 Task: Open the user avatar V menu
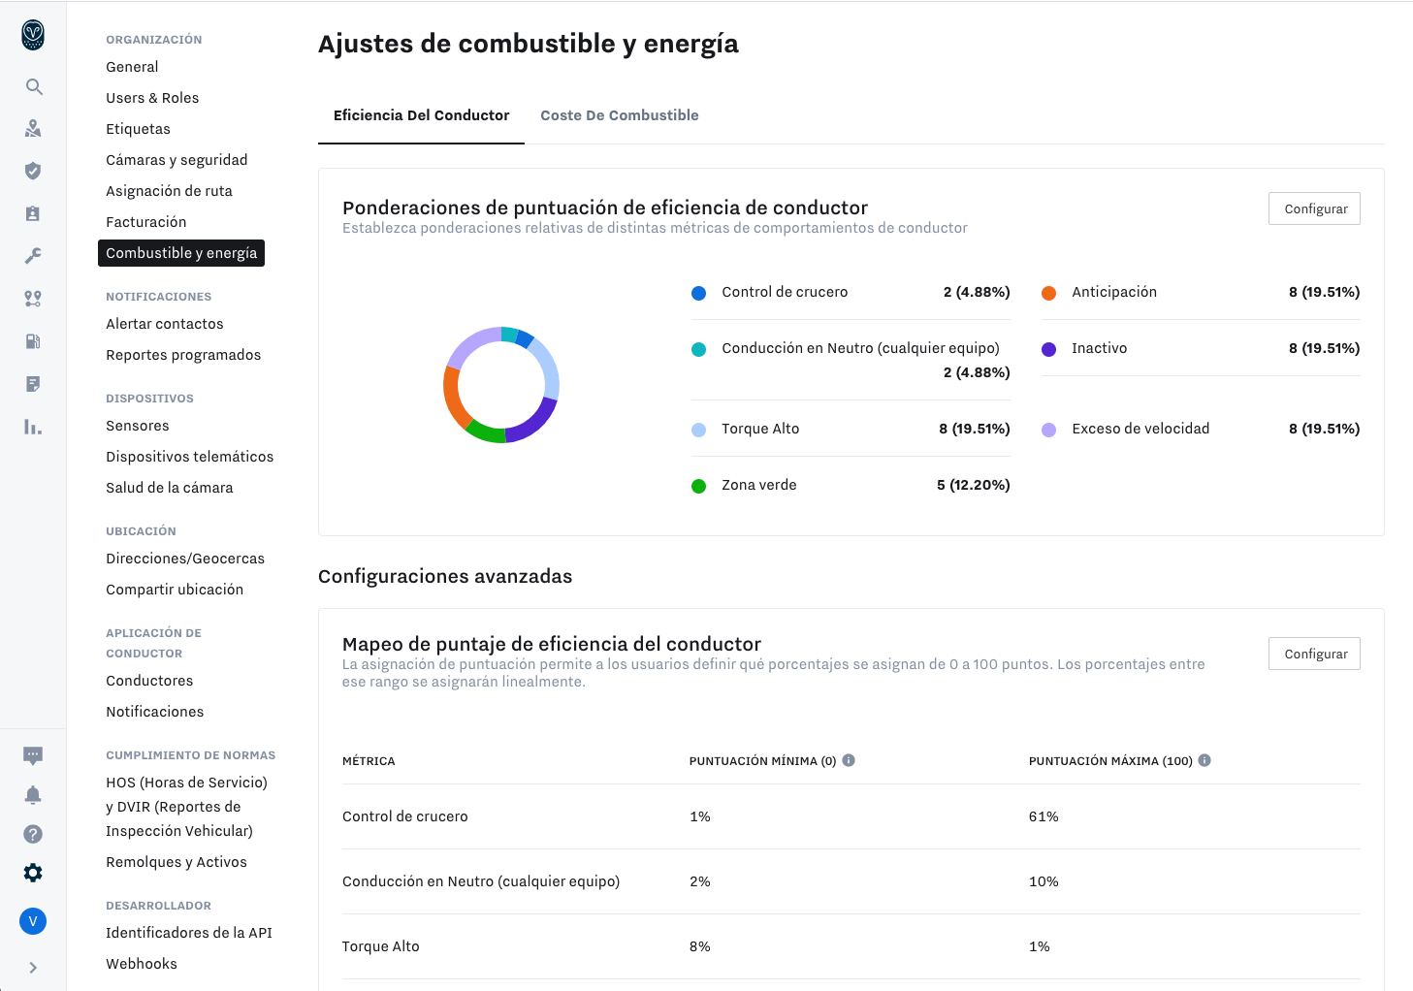pyautogui.click(x=33, y=921)
